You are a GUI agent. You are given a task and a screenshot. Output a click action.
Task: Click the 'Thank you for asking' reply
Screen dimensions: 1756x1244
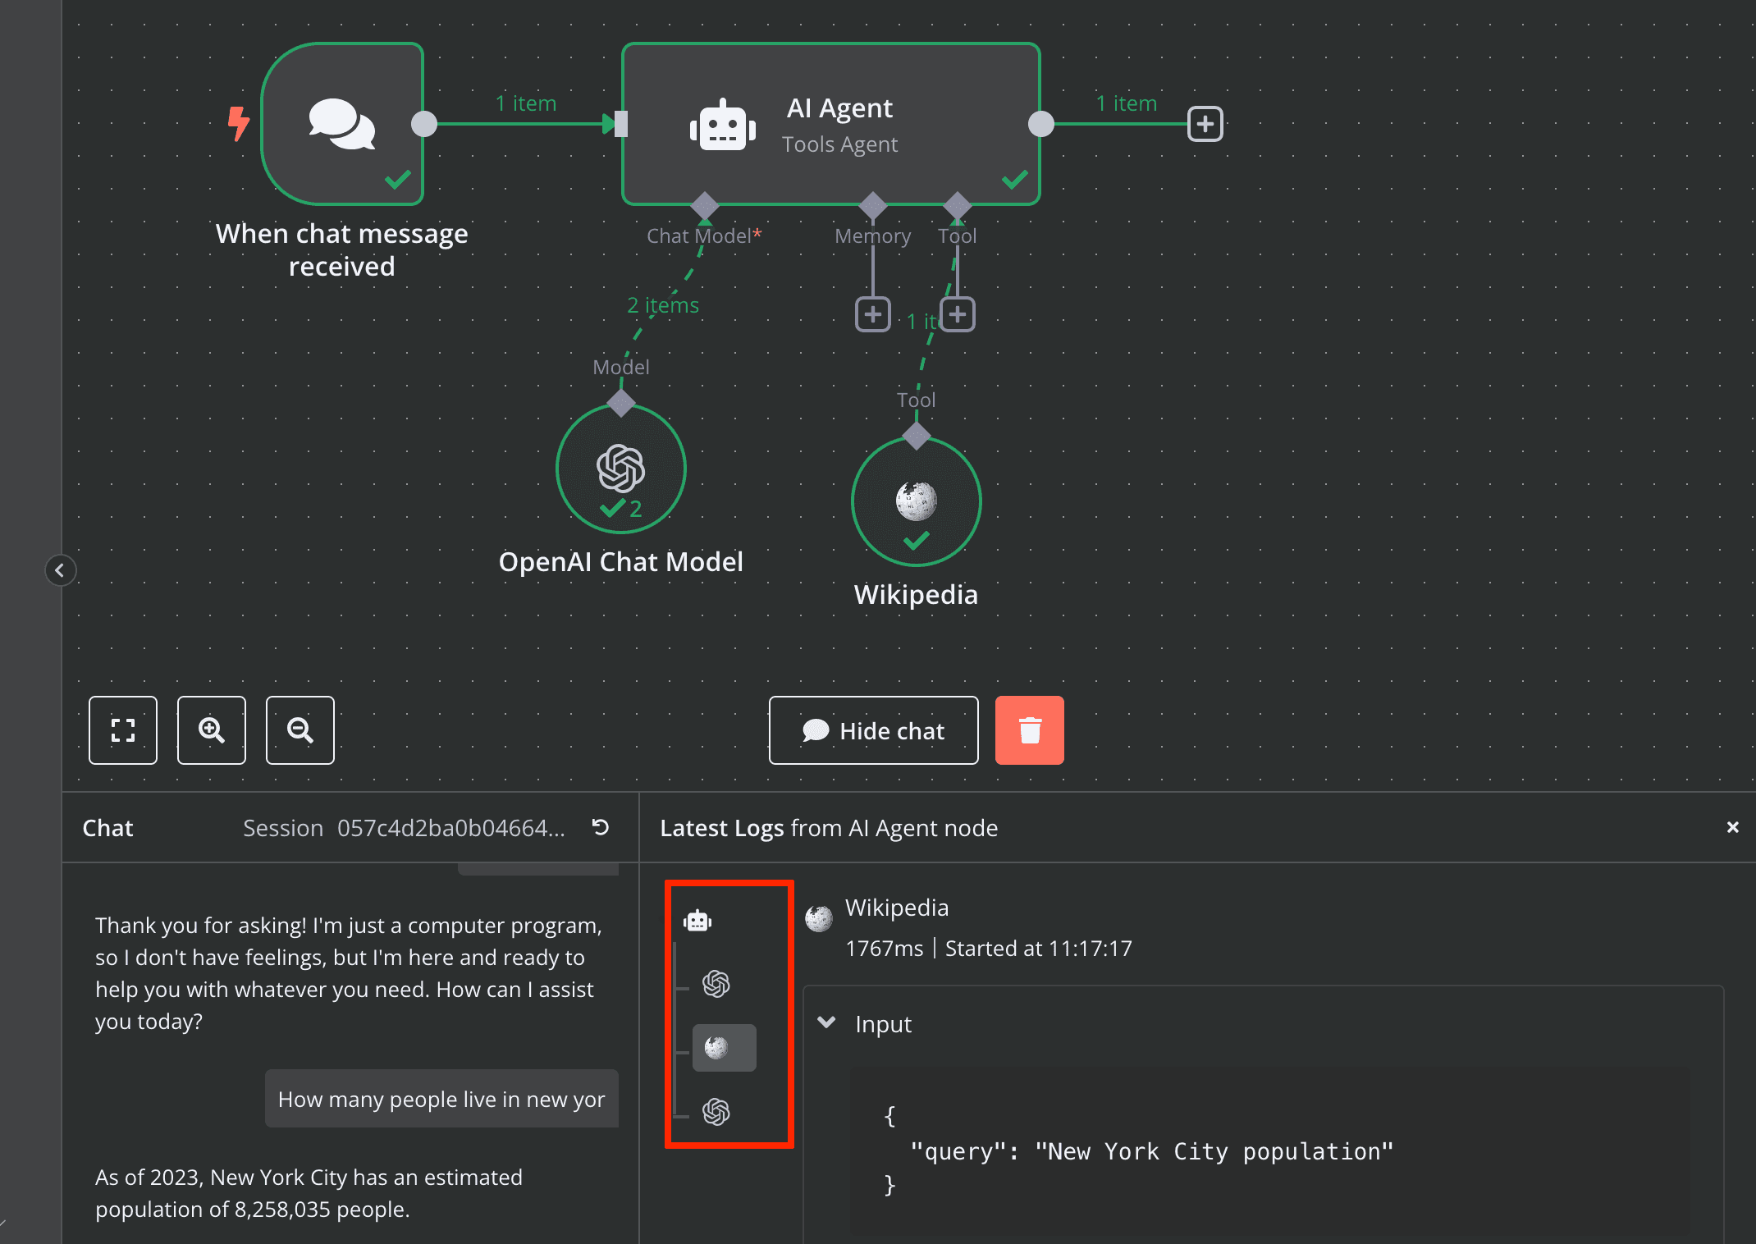tap(349, 973)
